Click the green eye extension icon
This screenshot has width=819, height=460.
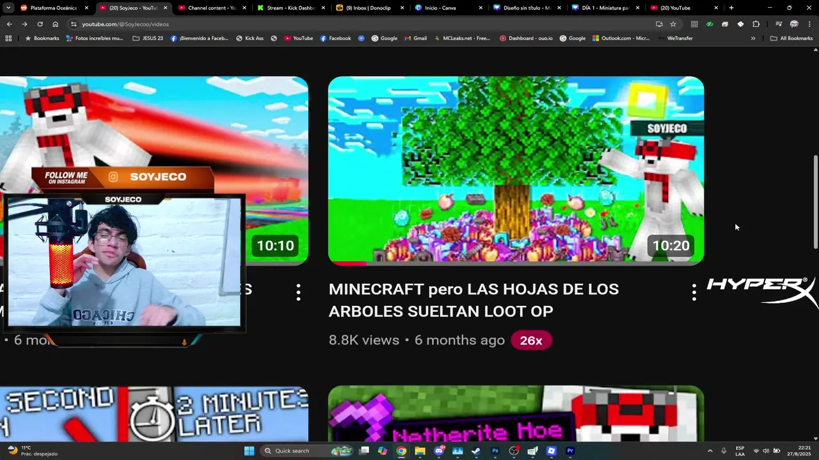click(x=710, y=24)
